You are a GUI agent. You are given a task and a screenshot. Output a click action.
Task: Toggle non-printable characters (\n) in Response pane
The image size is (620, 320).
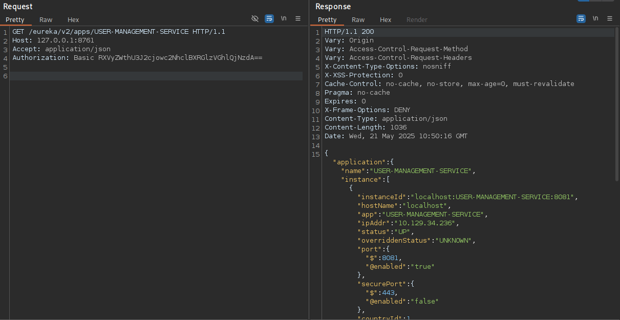(595, 19)
